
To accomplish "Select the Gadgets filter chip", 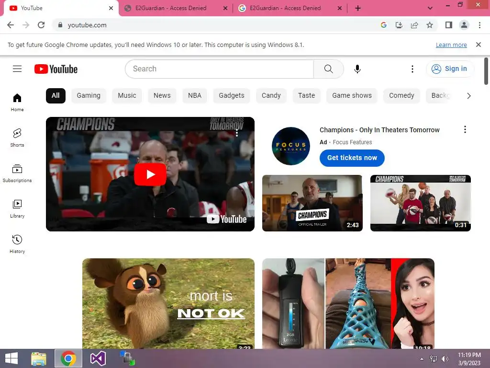I will [x=232, y=96].
